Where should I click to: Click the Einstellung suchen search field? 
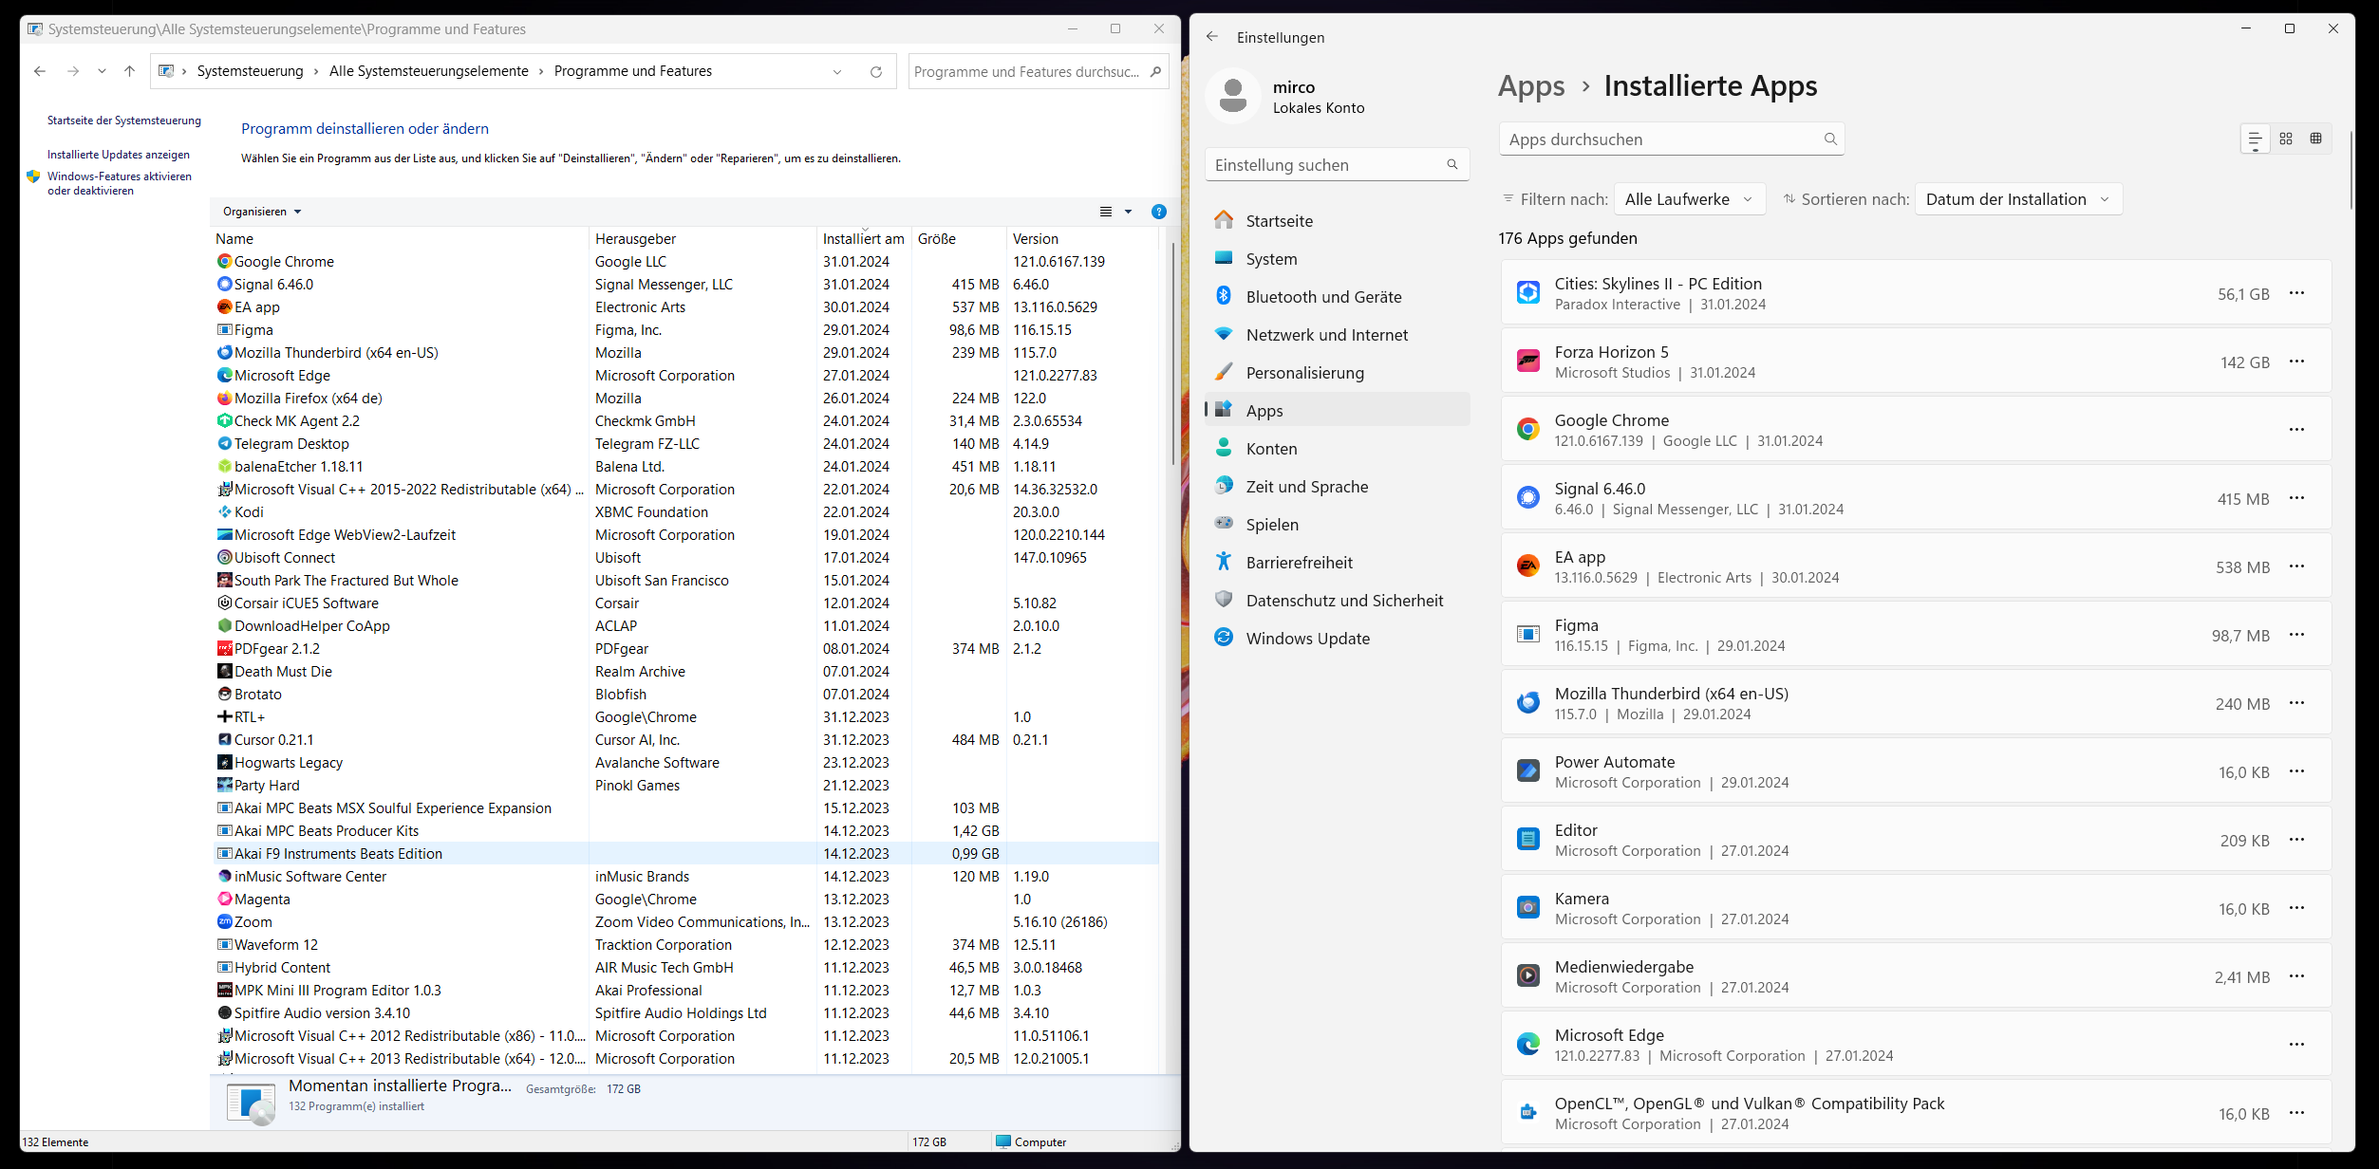pos(1325,165)
